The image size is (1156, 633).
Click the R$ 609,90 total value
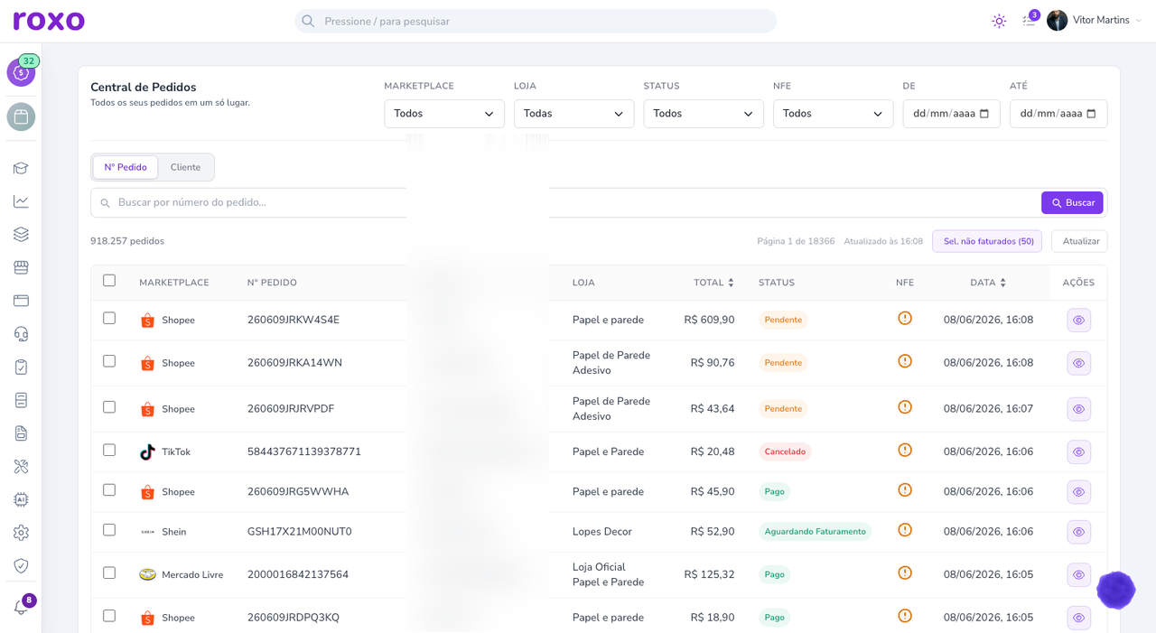click(709, 320)
